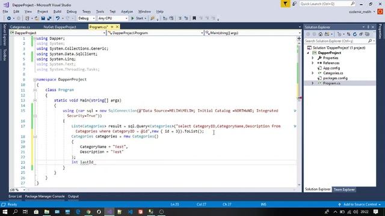385x216 pixels.
Task: Click the Quick Launch search field
Action: pyautogui.click(x=327, y=4)
